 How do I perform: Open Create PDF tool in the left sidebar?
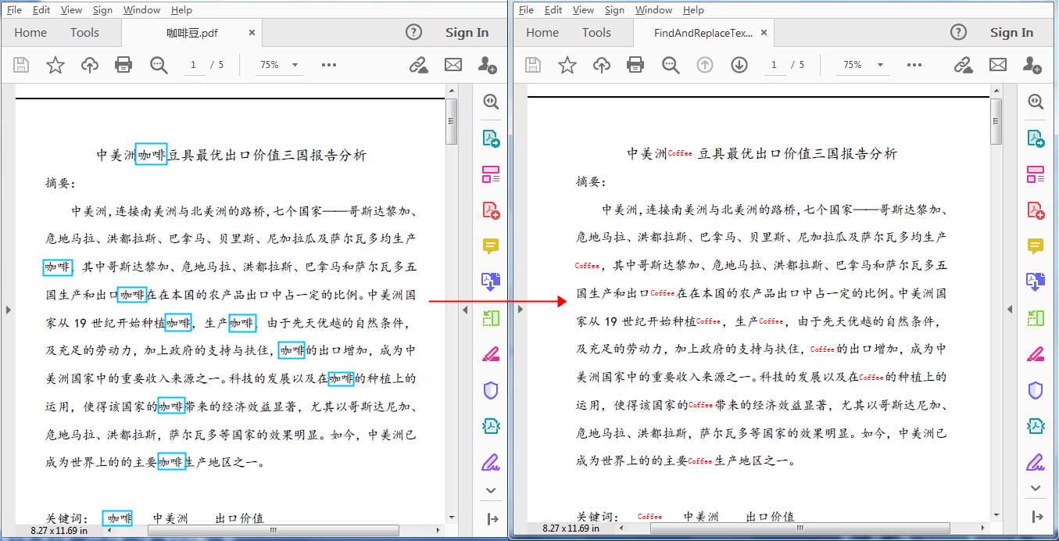(x=491, y=210)
